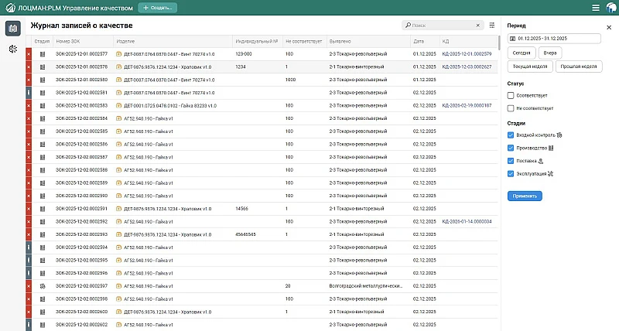Click info status marker of row 0002596

(29, 274)
